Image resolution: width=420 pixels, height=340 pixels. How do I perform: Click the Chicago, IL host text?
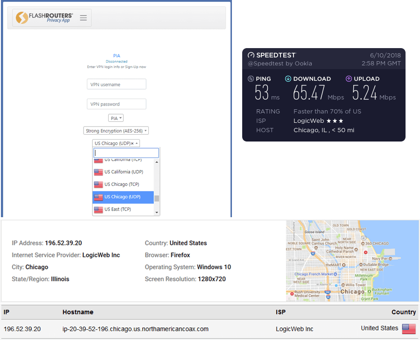click(324, 130)
